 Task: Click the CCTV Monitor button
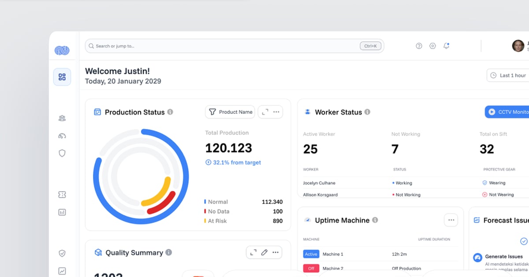point(508,112)
